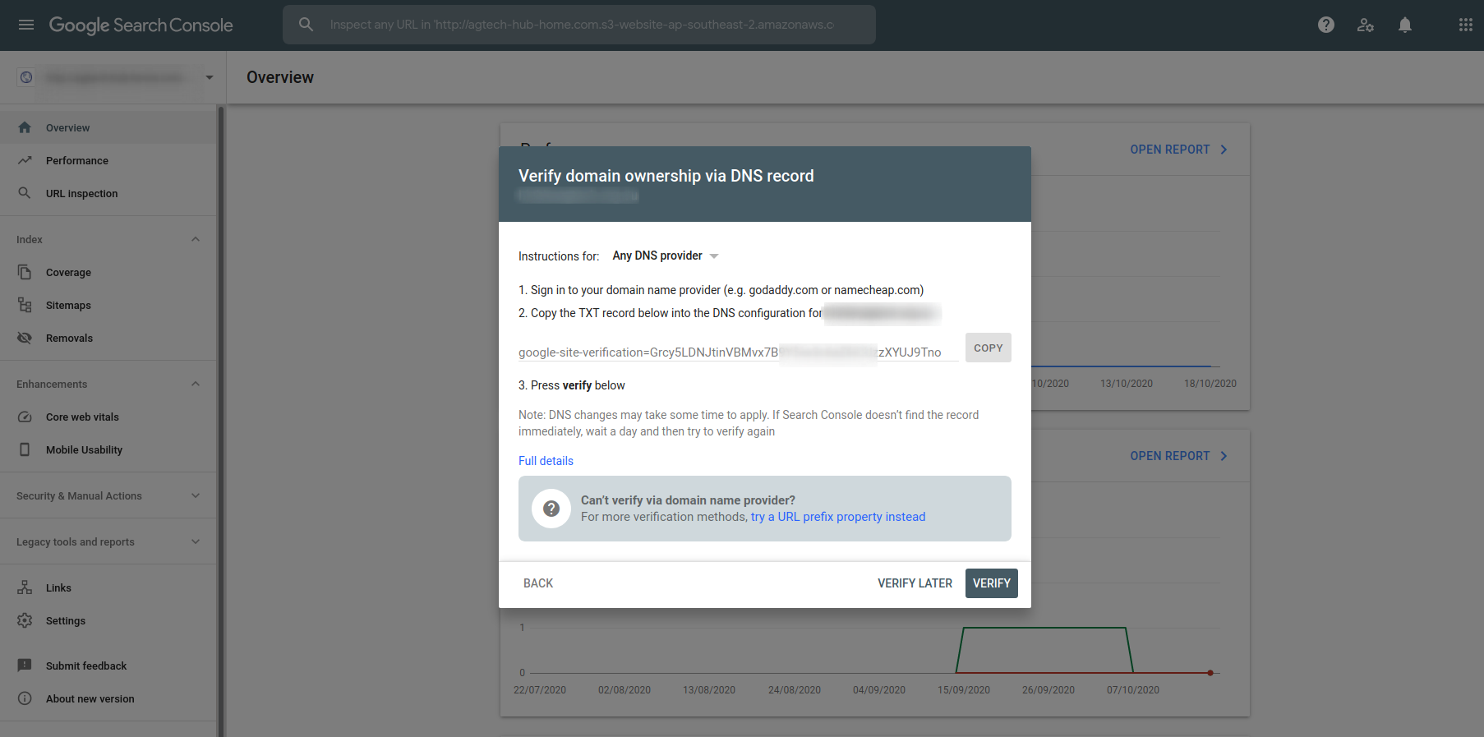Viewport: 1484px width, 737px height.
Task: Open second Open Report link
Action: [1178, 456]
